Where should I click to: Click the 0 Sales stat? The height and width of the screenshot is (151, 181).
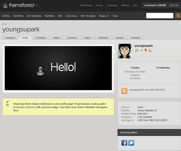point(135,68)
